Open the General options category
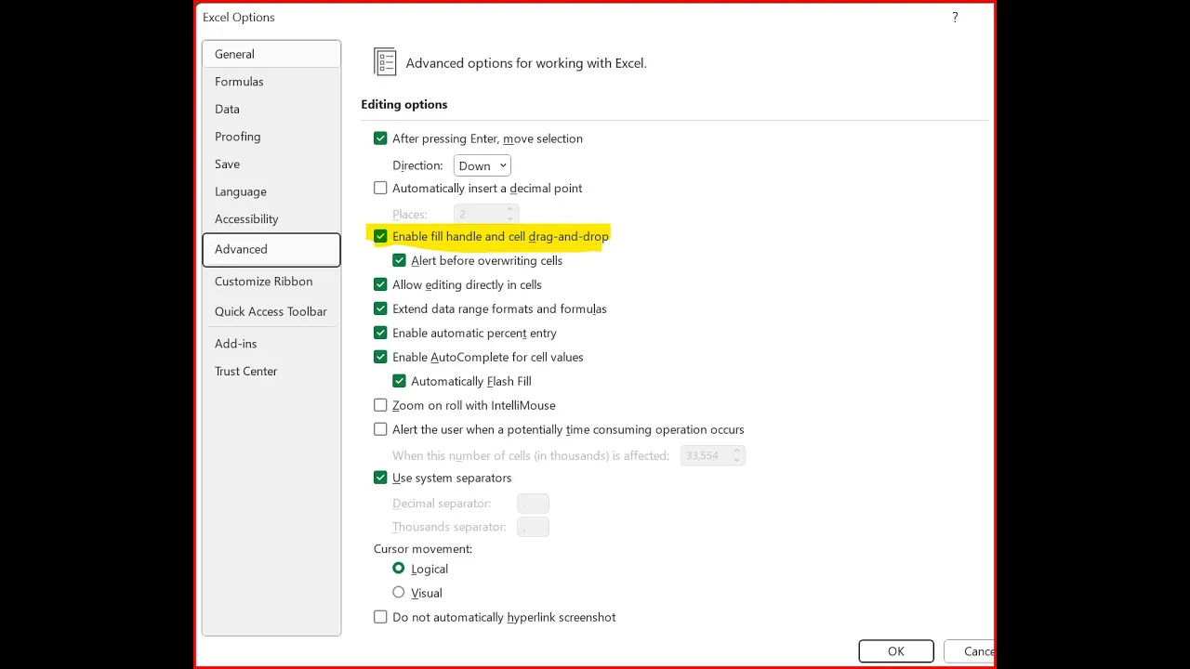1190x669 pixels. (271, 54)
